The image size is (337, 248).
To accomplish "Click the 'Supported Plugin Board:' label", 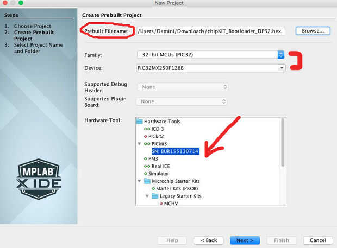I will point(105,101).
